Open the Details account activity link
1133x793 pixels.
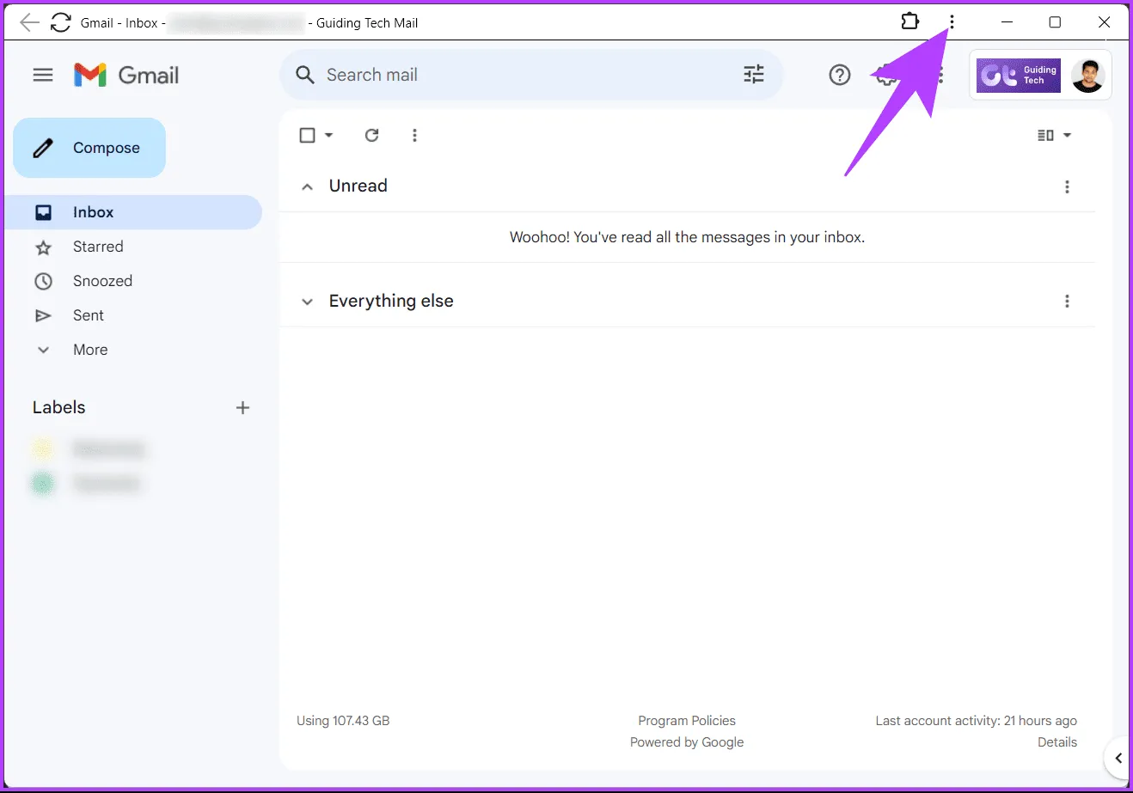pyautogui.click(x=1056, y=742)
